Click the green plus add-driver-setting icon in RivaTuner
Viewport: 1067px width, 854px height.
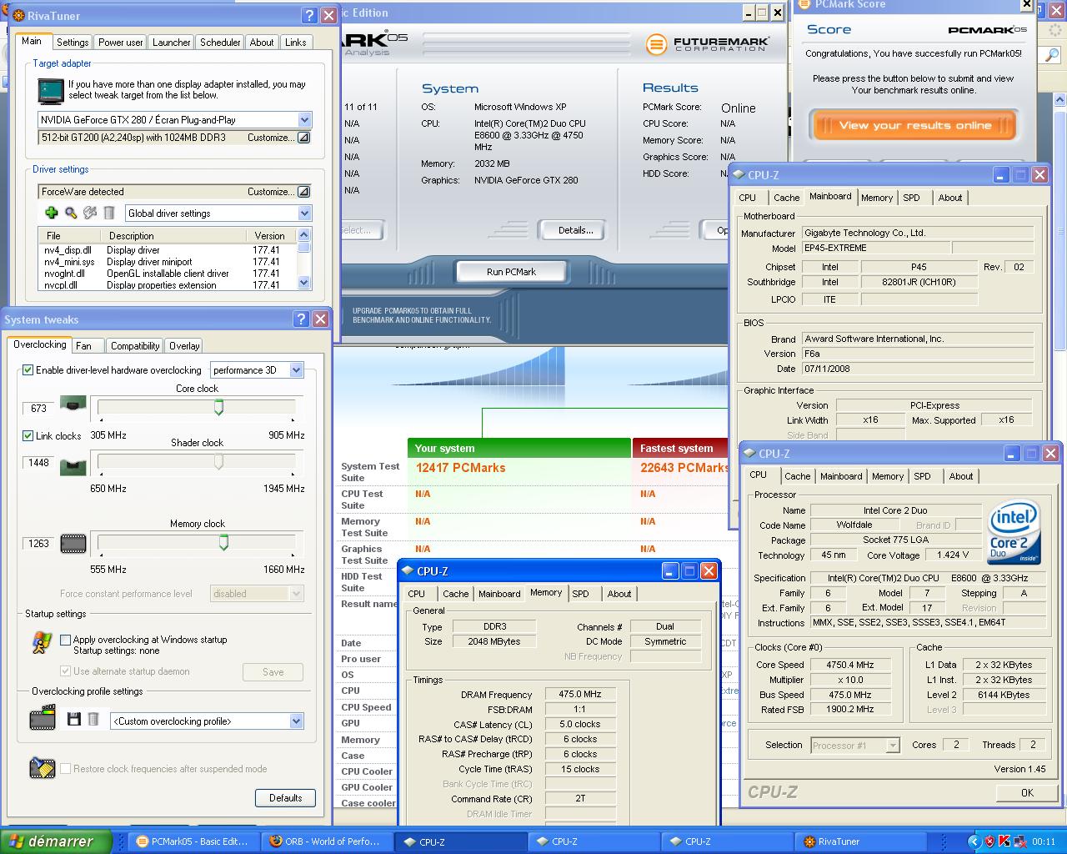tap(51, 213)
